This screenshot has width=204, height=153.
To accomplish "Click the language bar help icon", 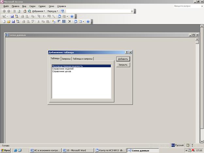I will coord(188,145).
